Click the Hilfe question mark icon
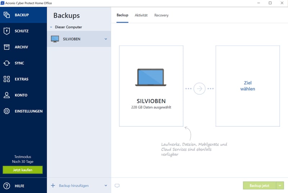This screenshot has width=288, height=193. click(x=6, y=186)
